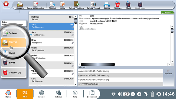Open the first yurinis Re: Explication email
Image resolution: width=176 pixels, height=99 pixels.
point(51,50)
